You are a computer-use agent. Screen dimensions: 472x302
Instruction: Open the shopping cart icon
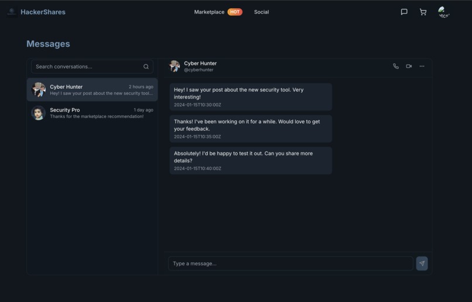pos(423,12)
